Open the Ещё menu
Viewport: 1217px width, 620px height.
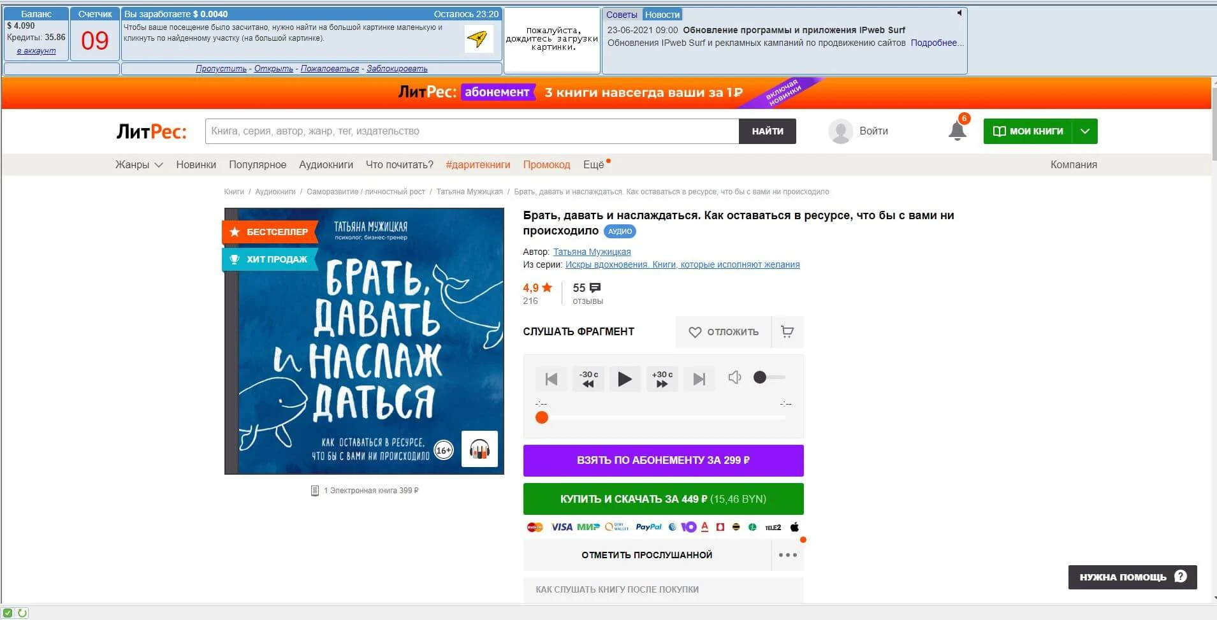tap(594, 164)
